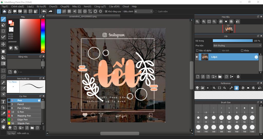Open Công cụ(T) menu

pyautogui.click(x=100, y=6)
